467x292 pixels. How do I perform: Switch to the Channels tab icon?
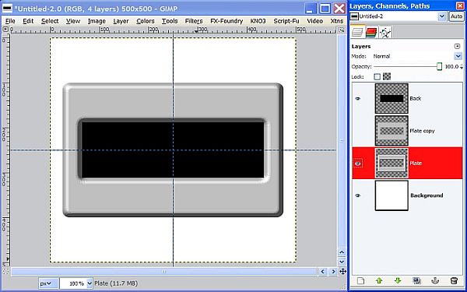pos(371,32)
